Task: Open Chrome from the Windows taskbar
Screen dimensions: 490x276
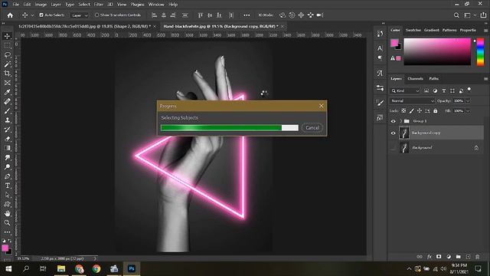Action: coord(96,268)
